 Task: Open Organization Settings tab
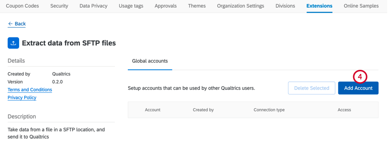[x=241, y=6]
